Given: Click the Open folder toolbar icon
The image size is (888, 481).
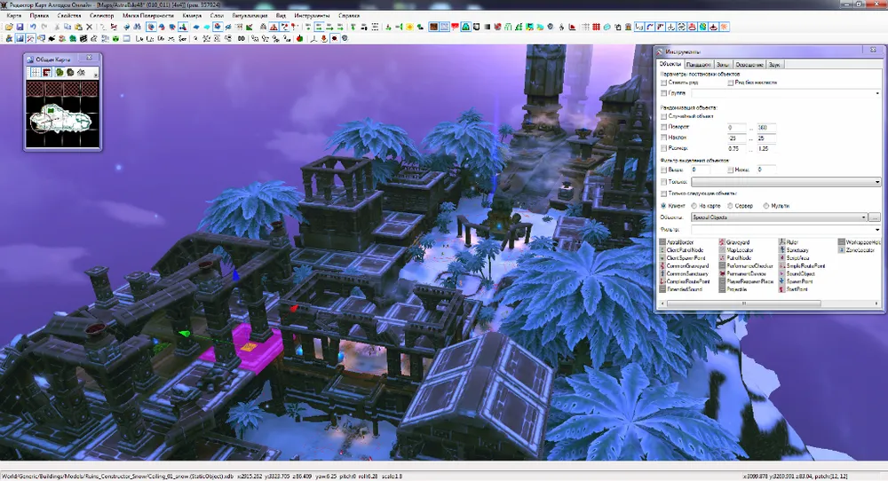Looking at the screenshot, I should [x=8, y=28].
